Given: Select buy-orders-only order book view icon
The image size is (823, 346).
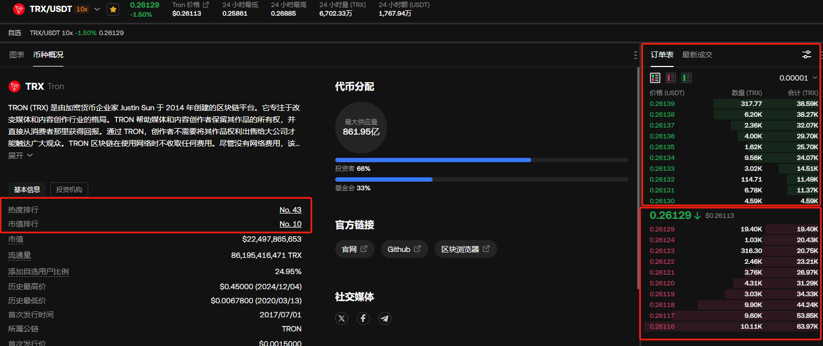Looking at the screenshot, I should click(687, 78).
